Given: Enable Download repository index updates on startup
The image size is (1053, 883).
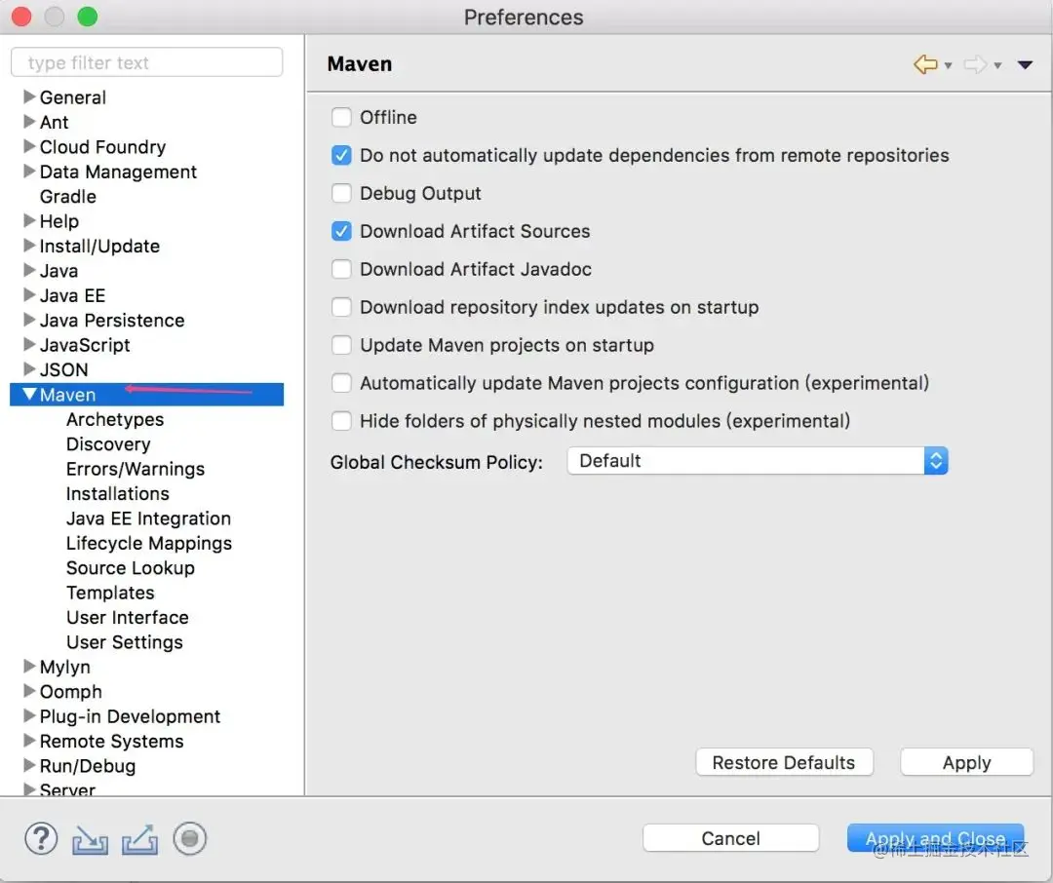Looking at the screenshot, I should 341,307.
